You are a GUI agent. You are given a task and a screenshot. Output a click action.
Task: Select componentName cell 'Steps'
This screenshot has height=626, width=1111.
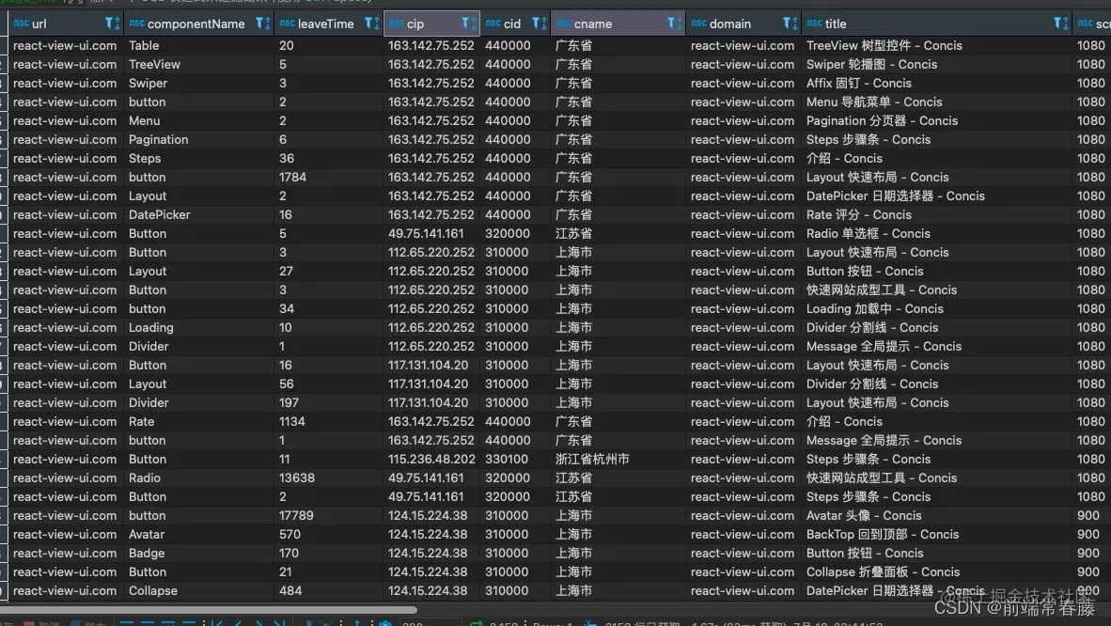(199, 158)
